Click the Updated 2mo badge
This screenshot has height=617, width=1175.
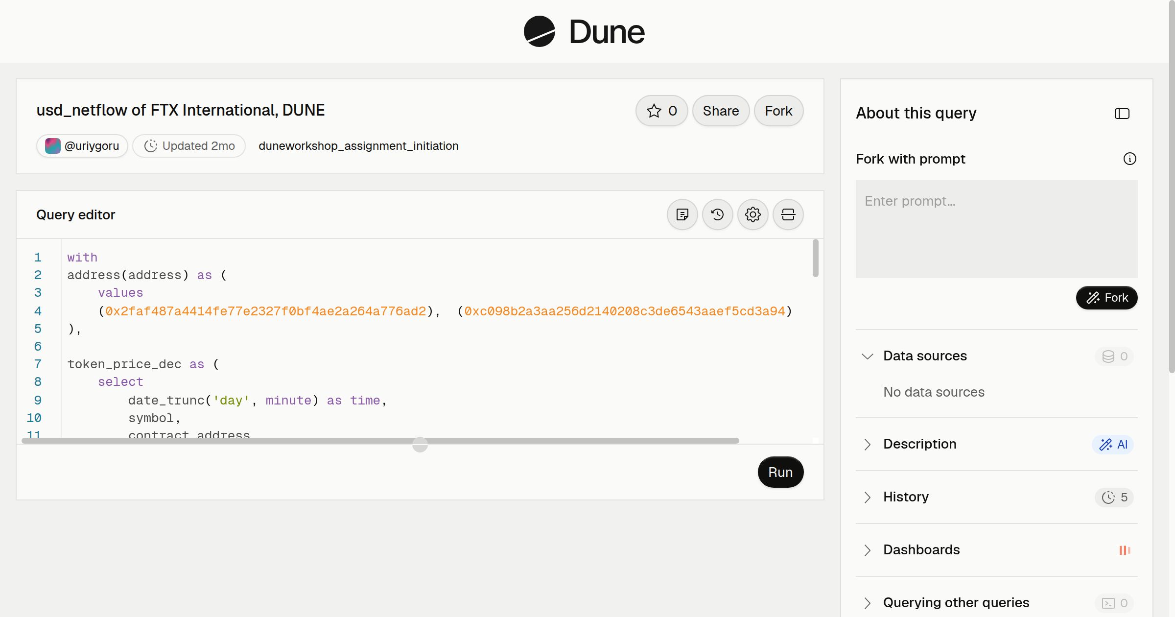(189, 146)
